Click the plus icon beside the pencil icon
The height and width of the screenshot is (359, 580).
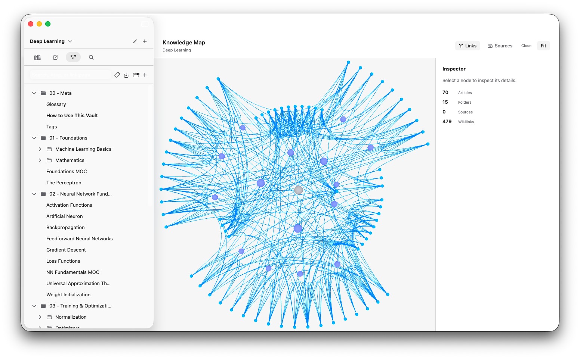coord(145,41)
